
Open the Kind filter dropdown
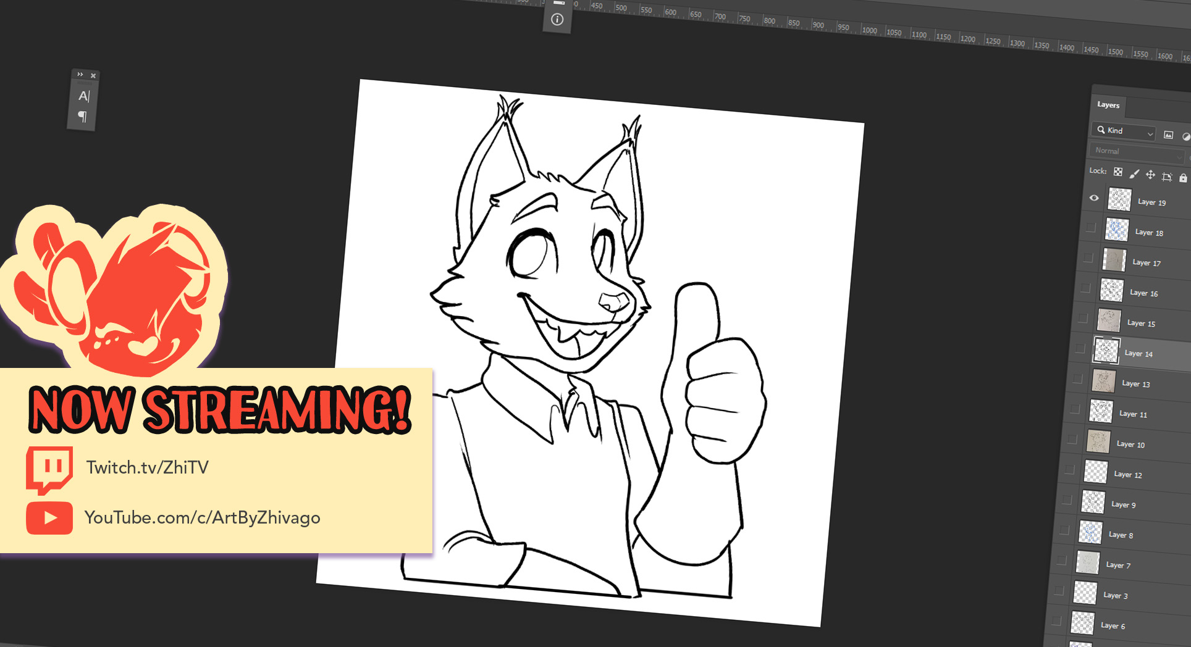1124,131
